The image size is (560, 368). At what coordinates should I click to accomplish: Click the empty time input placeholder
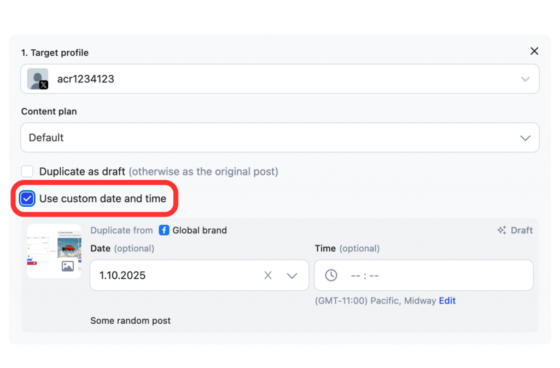pos(365,276)
